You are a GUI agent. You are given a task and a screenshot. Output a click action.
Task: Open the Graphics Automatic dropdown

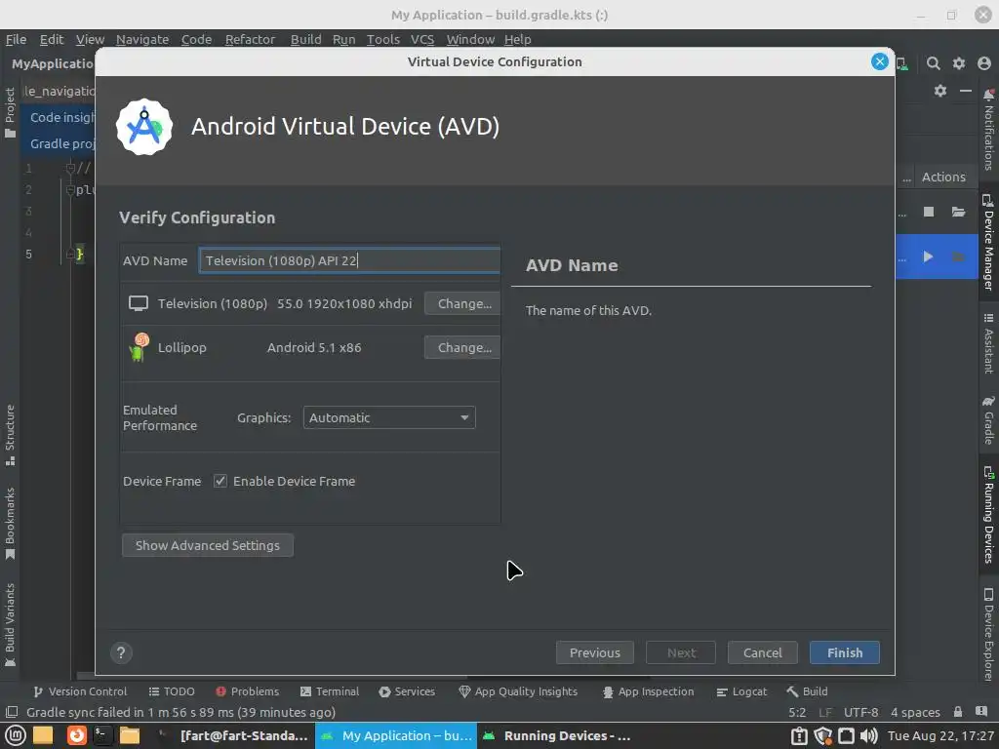coord(389,417)
